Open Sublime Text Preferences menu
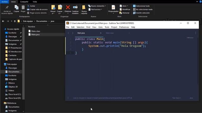The width and height of the screenshot is (202, 113). pos(124,27)
